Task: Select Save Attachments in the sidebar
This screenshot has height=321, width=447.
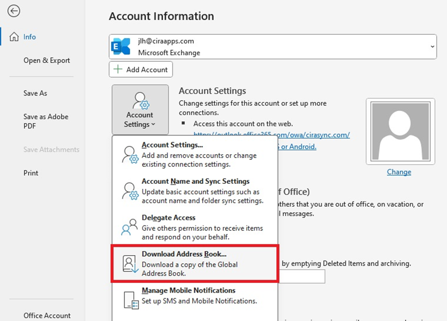Action: point(51,149)
